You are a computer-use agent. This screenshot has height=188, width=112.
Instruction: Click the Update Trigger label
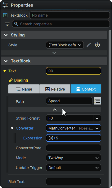29,168
